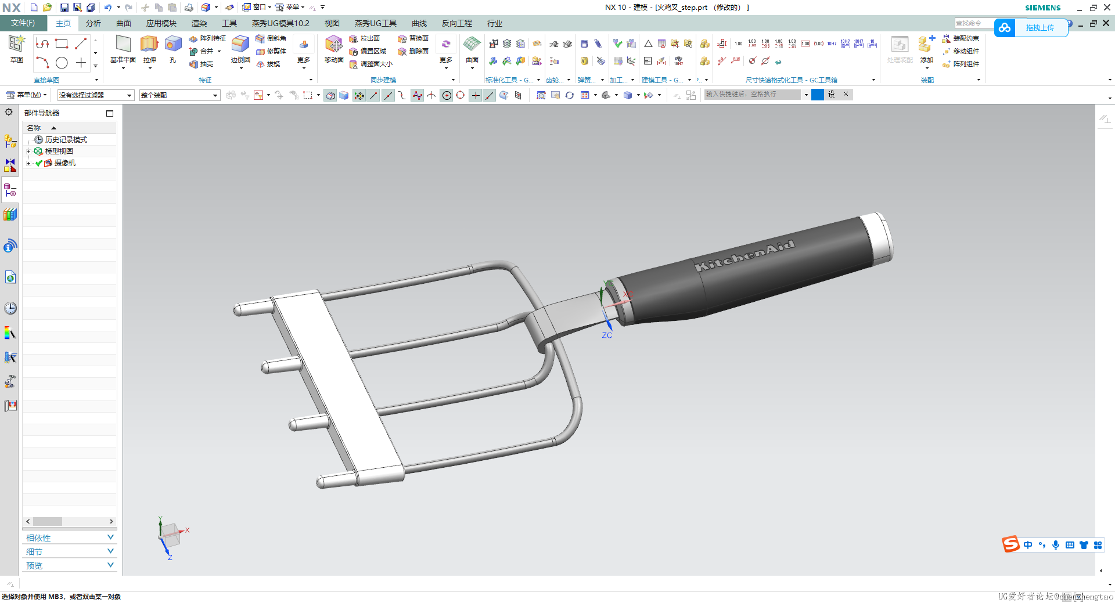Open the selection scope dropdown (整个装配)
This screenshot has width=1115, height=603.
(180, 95)
